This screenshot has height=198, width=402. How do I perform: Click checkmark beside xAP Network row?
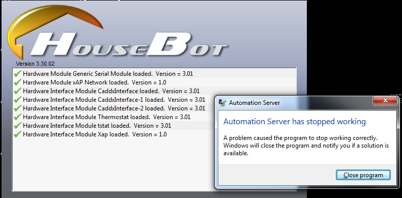(x=18, y=82)
